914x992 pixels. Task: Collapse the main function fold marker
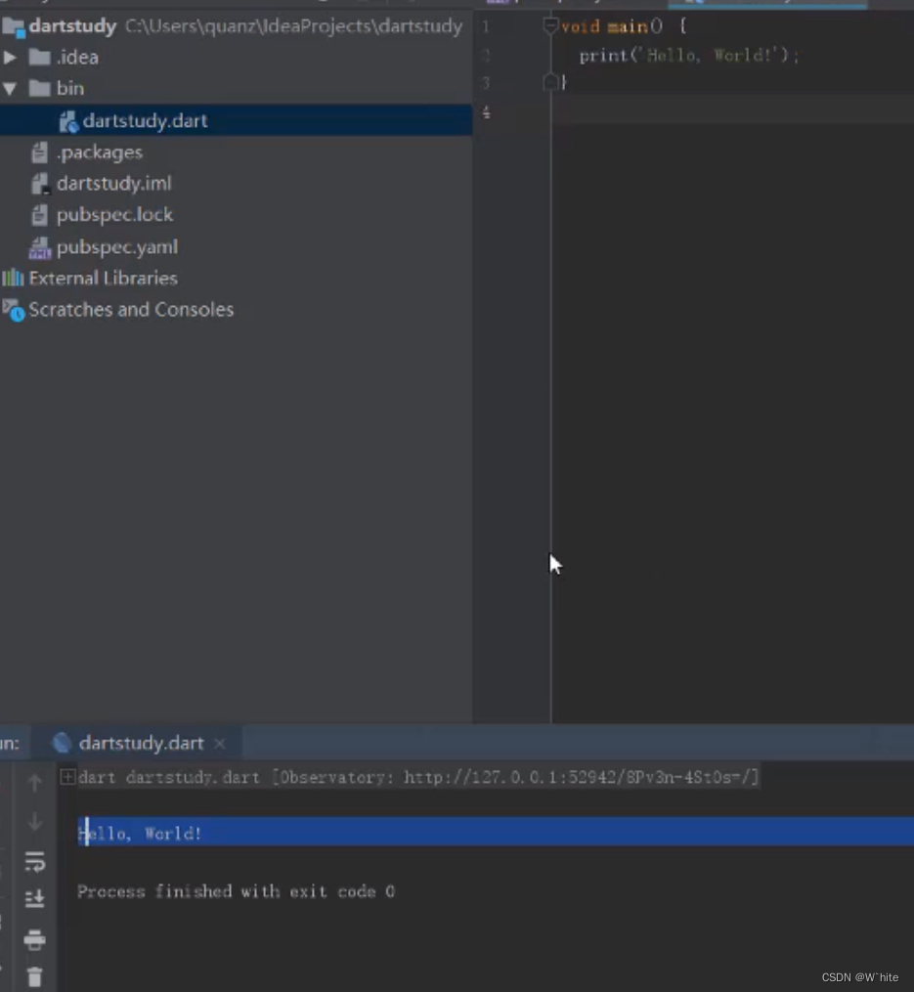549,25
